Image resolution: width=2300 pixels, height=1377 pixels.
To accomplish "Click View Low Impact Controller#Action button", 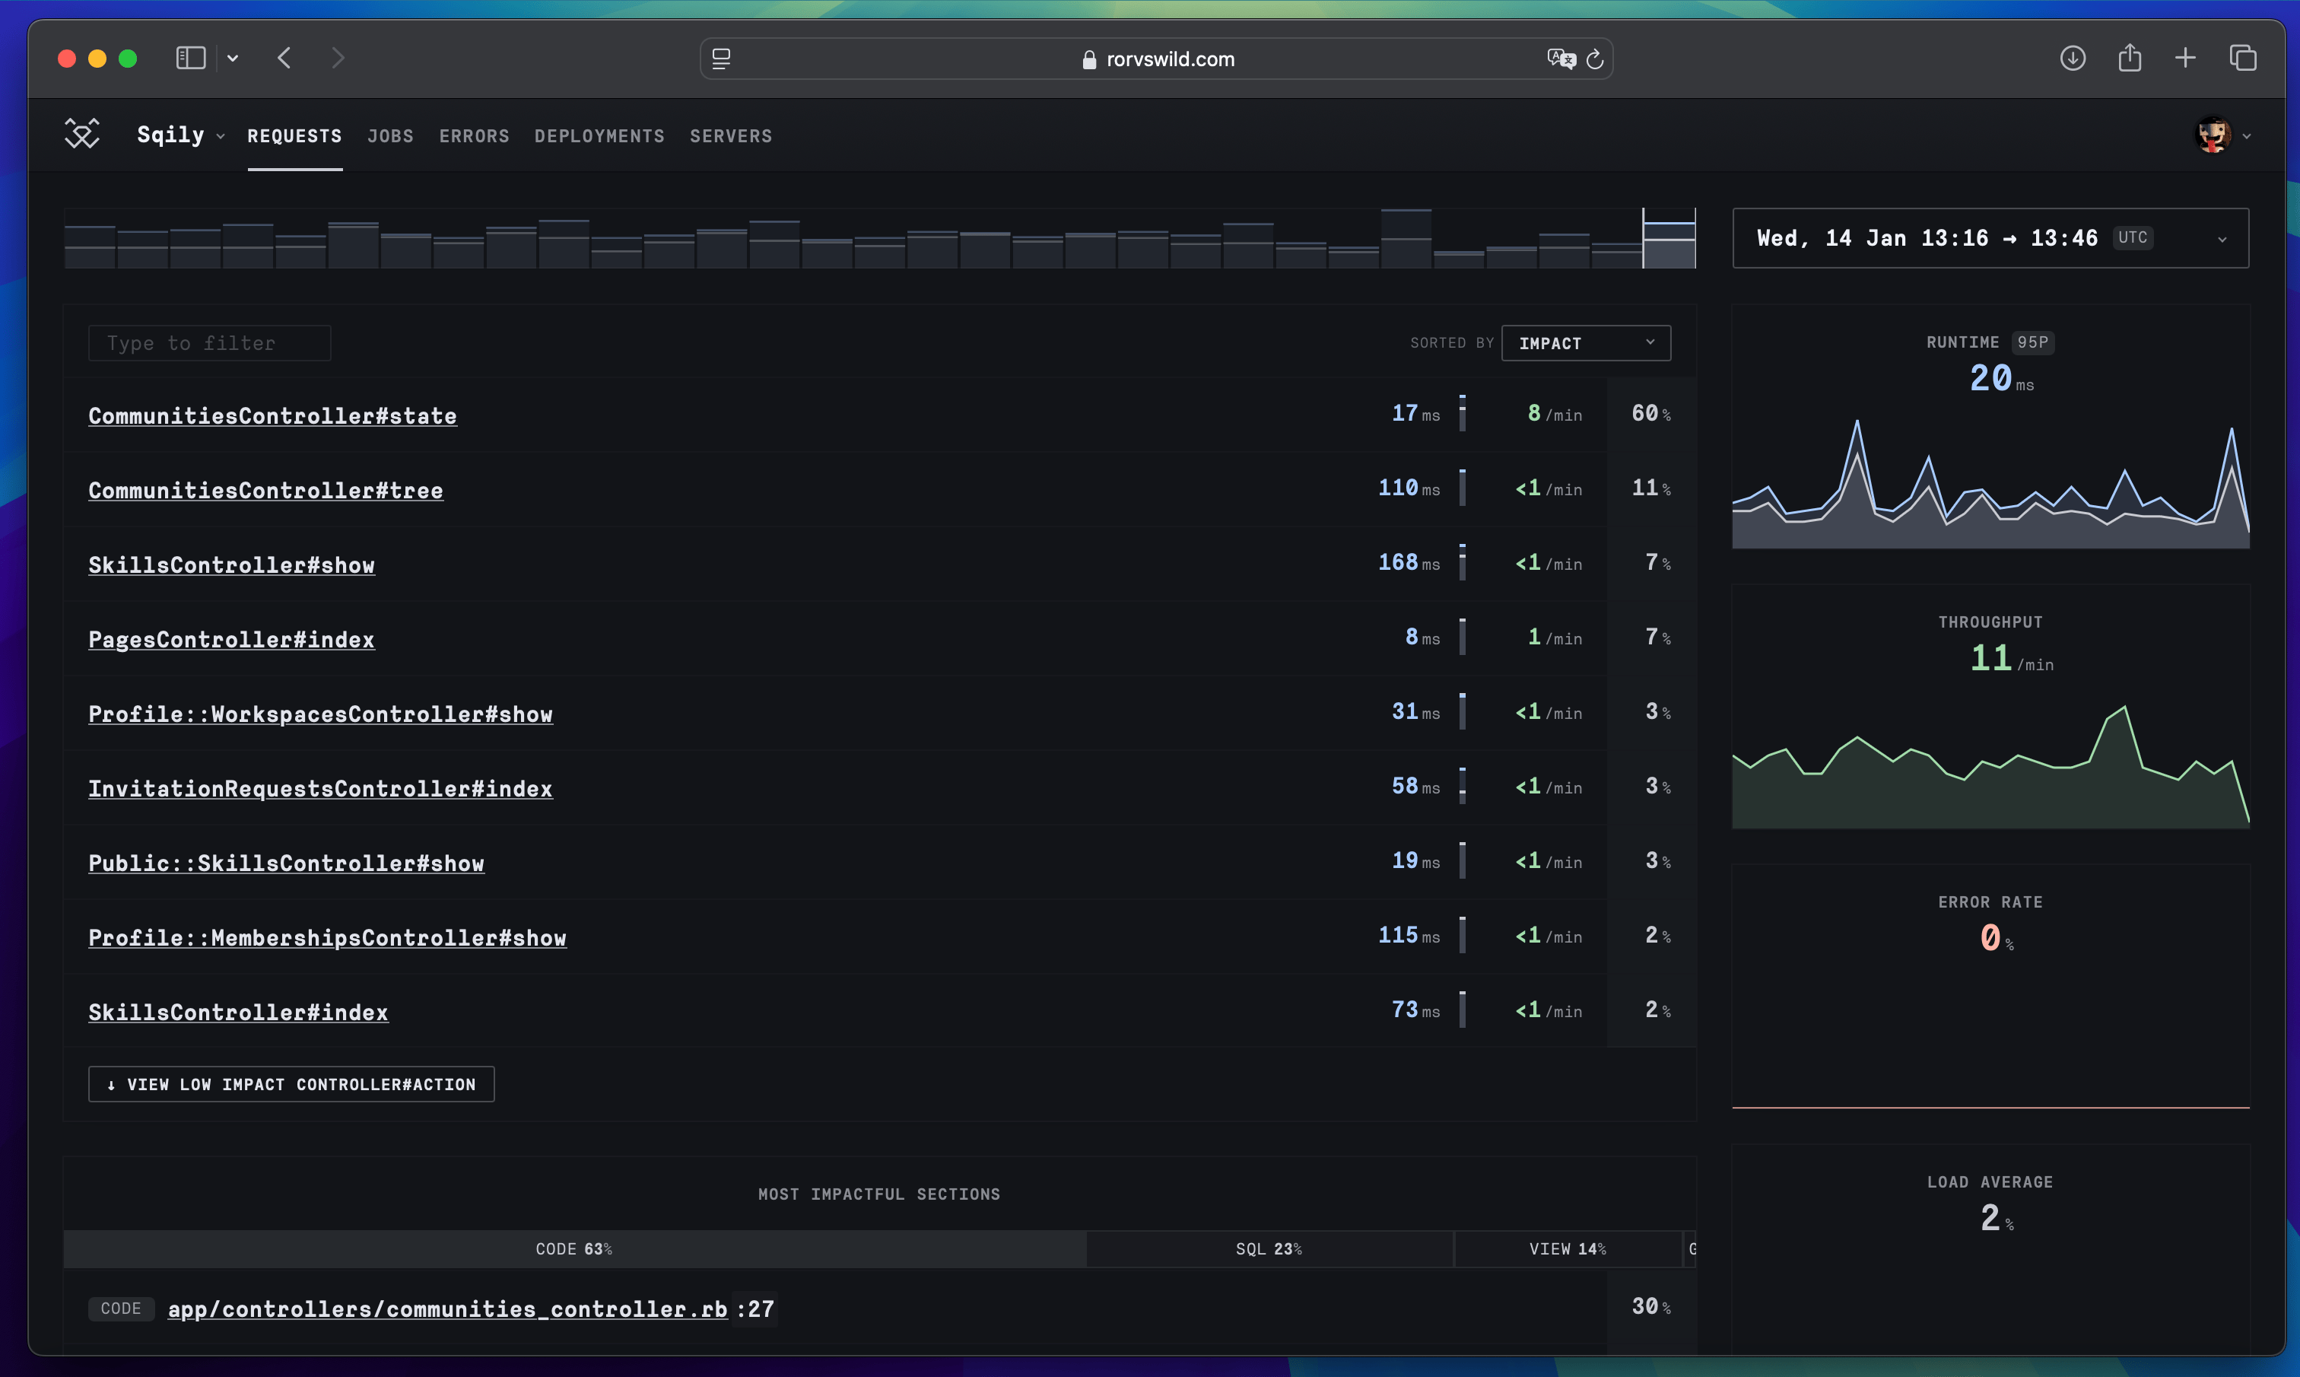I will [x=291, y=1085].
